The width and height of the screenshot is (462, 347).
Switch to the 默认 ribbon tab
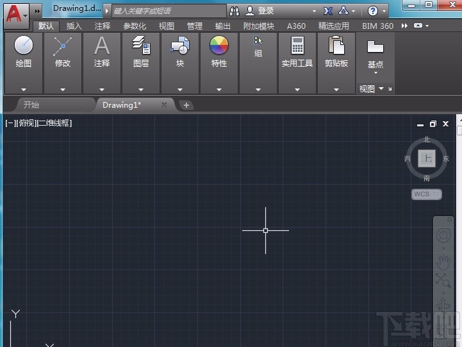pyautogui.click(x=46, y=26)
